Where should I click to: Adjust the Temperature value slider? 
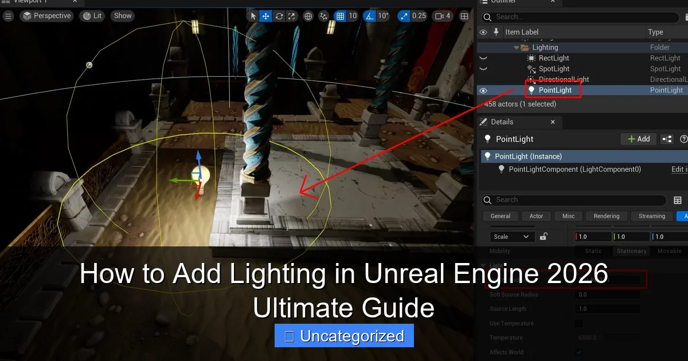point(608,338)
